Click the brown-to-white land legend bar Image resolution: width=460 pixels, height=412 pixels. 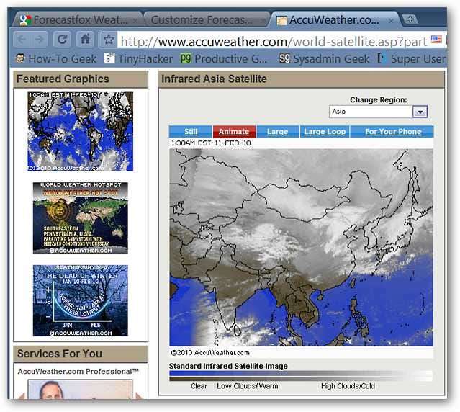tap(301, 379)
